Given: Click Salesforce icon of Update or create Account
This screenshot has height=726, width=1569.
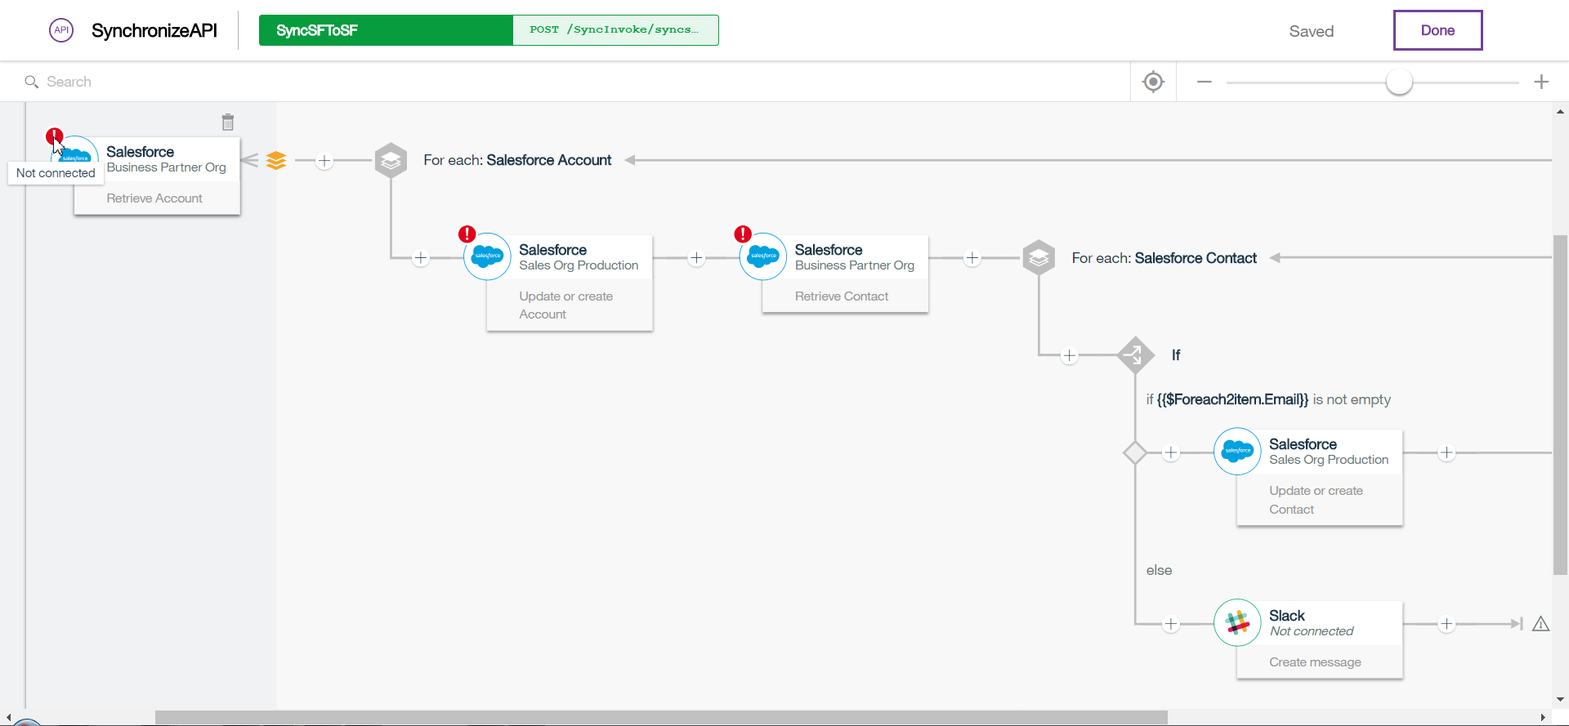Looking at the screenshot, I should point(488,256).
